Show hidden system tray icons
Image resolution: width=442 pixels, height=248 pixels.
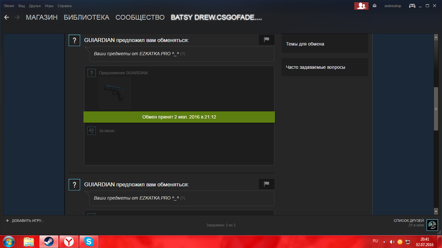pos(384,242)
